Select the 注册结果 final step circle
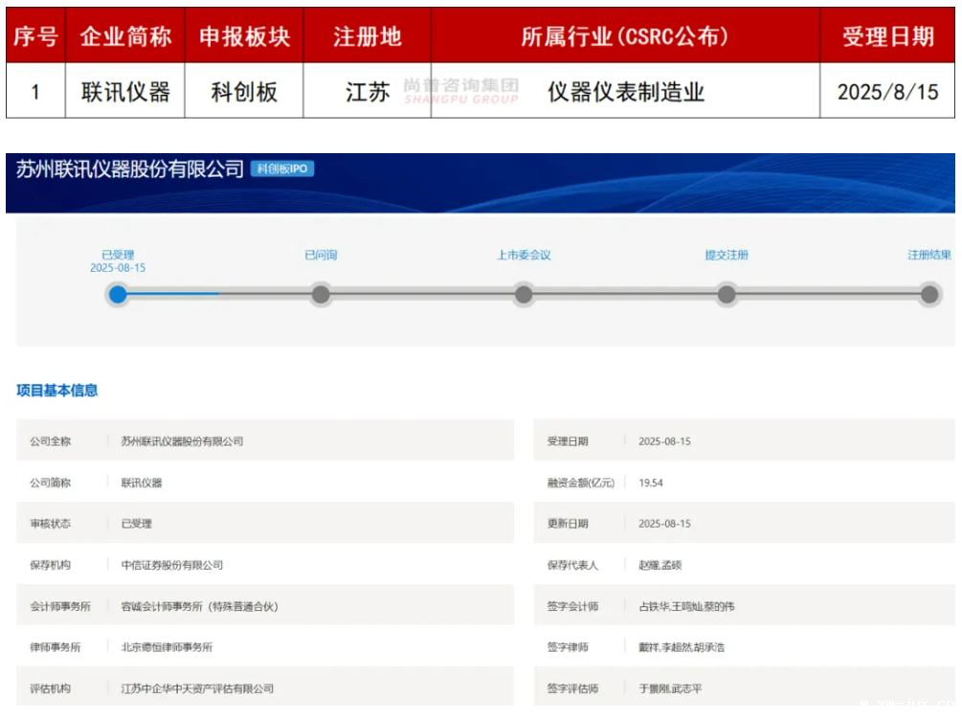962x719 pixels. click(x=929, y=294)
